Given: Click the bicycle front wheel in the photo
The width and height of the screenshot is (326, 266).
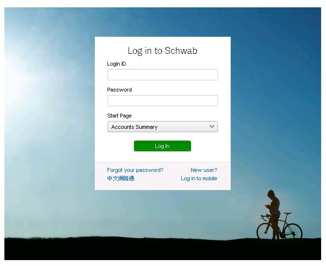Looking at the screenshot, I should [264, 231].
